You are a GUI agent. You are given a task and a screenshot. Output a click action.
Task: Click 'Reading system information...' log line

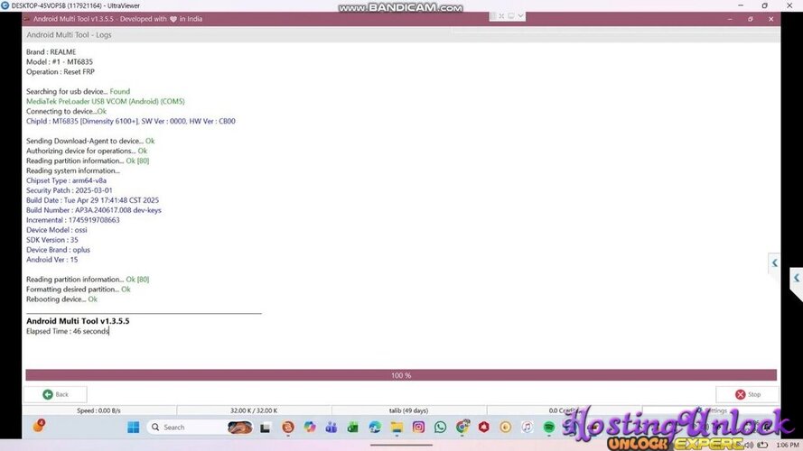coord(73,170)
